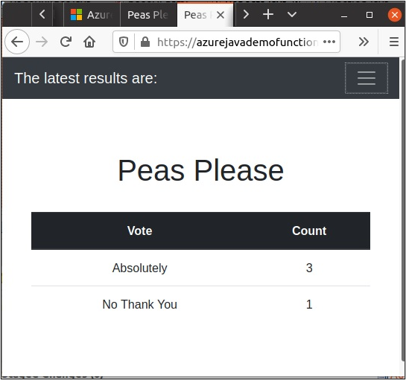Open page actions three-dot menu
406x380 pixels.
(x=329, y=42)
